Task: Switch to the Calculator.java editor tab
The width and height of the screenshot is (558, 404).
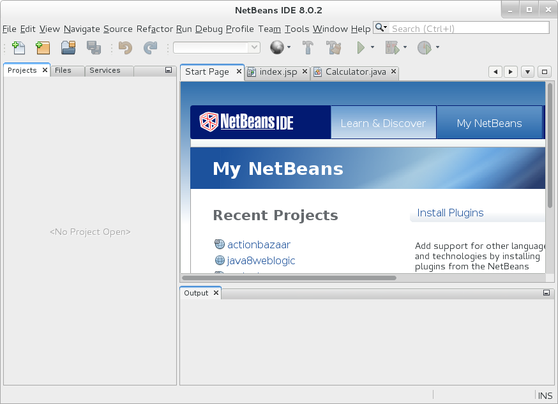Action: coord(356,72)
